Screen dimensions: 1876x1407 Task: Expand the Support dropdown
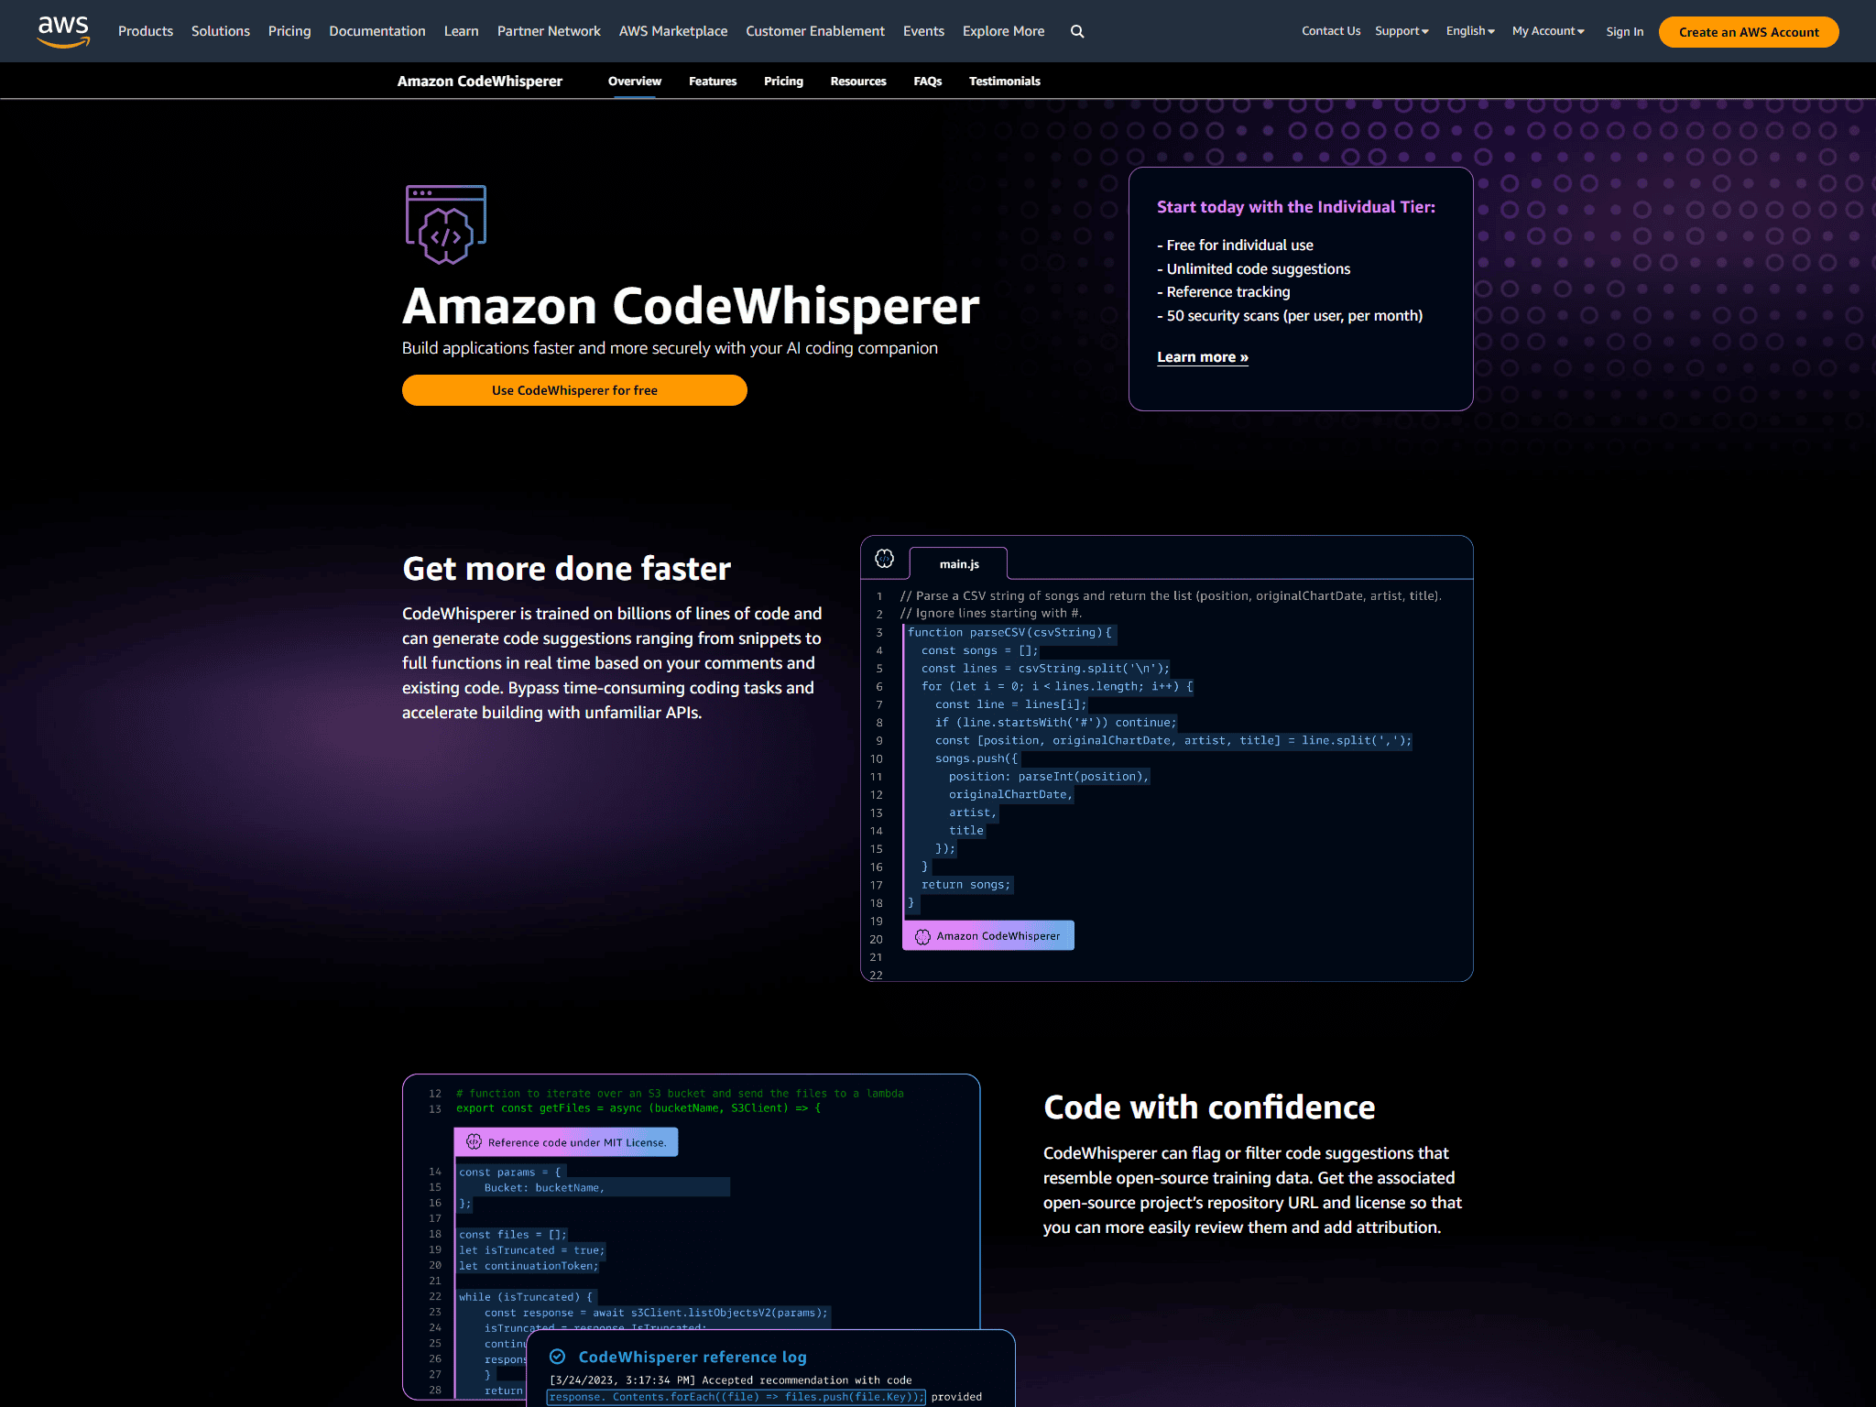[x=1402, y=31]
